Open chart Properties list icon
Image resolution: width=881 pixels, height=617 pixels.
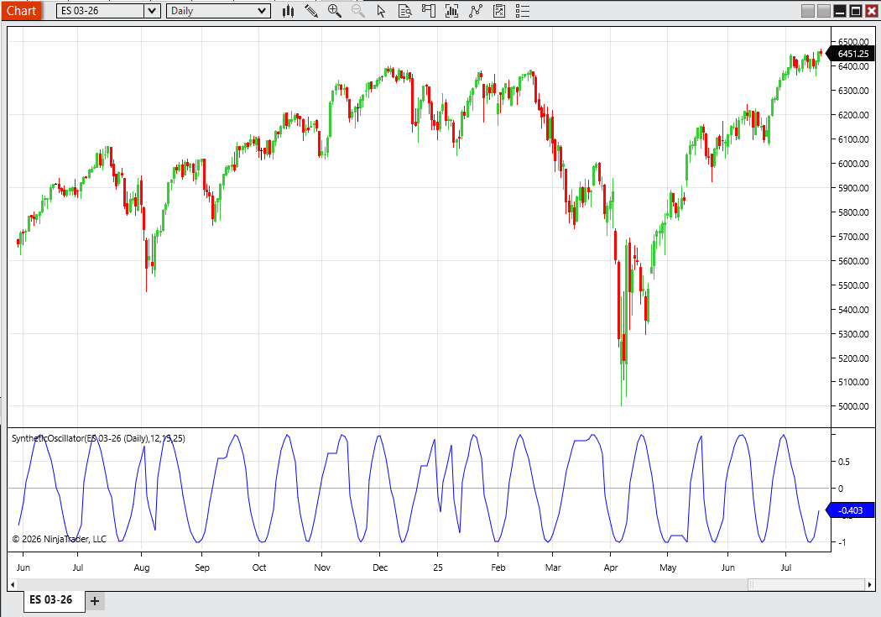[523, 11]
